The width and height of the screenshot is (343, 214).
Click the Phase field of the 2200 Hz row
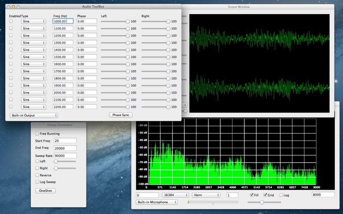click(x=87, y=107)
